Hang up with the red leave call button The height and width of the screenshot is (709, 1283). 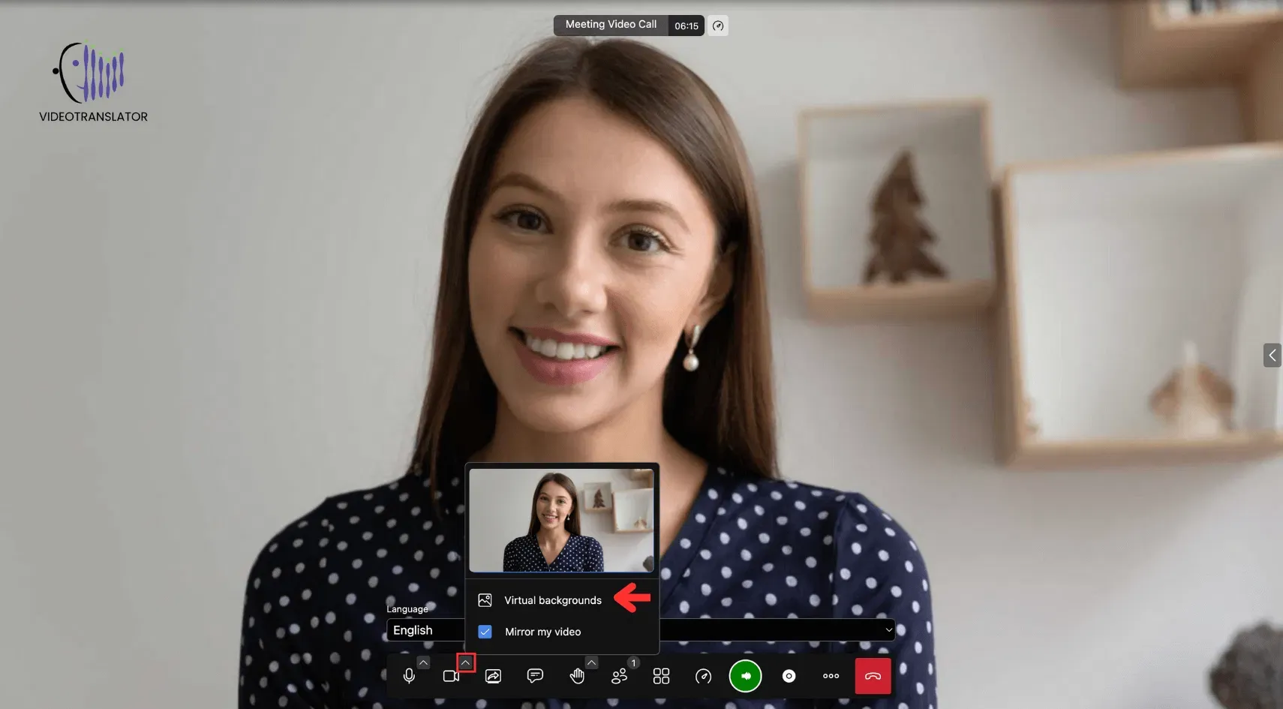(x=873, y=676)
